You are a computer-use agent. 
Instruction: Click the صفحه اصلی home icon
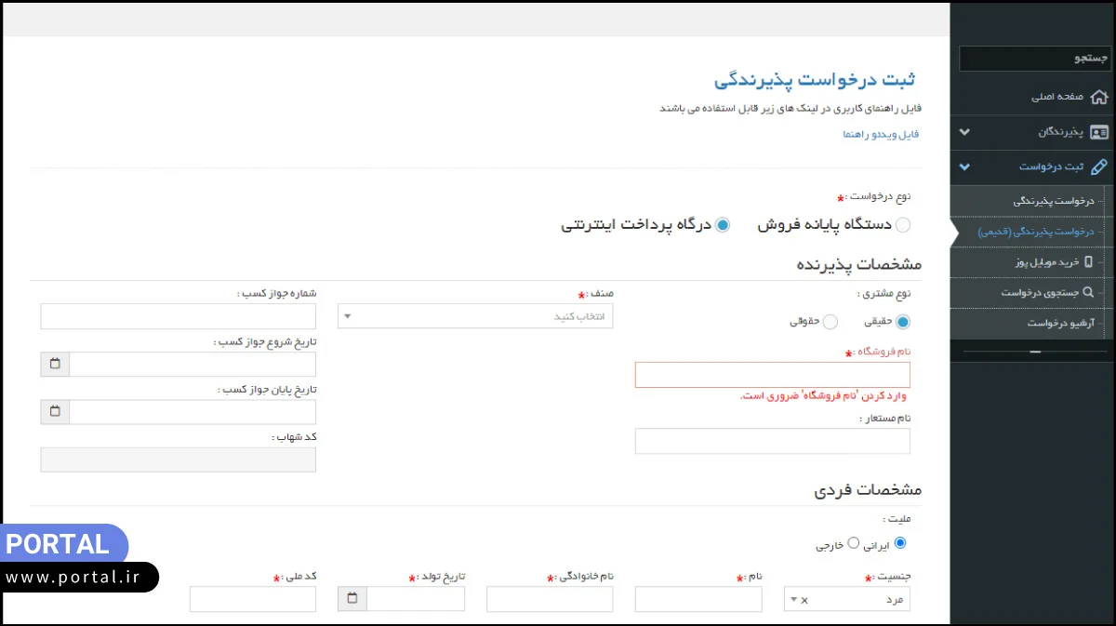pyautogui.click(x=1100, y=96)
